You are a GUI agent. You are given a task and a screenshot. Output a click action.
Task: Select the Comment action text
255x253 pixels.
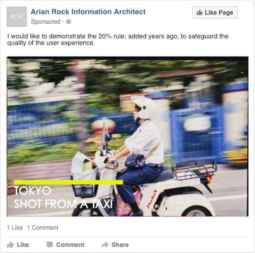70,245
